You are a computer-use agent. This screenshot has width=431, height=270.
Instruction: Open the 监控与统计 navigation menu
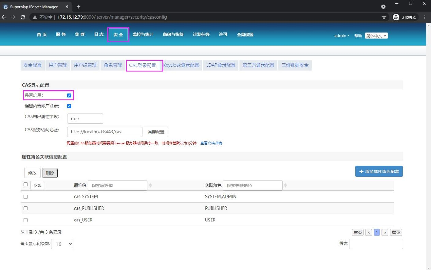click(x=143, y=35)
